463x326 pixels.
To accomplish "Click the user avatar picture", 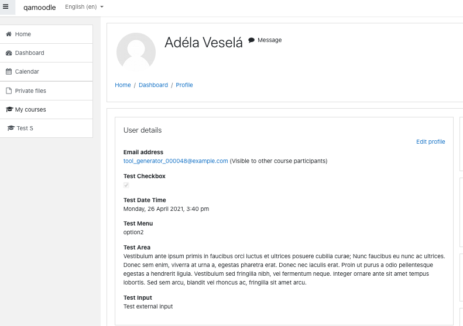I will (x=136, y=52).
